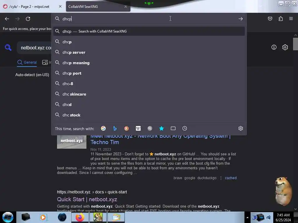Open the folder window taskbar icon

coord(116,217)
